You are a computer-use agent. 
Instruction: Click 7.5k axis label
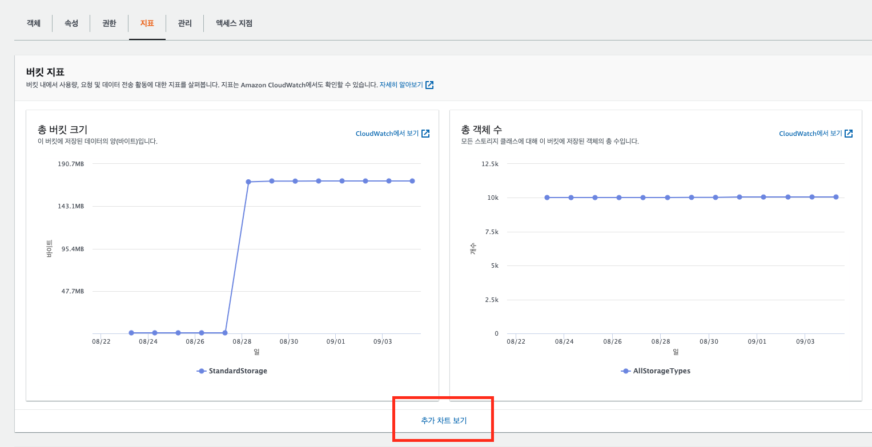(492, 232)
